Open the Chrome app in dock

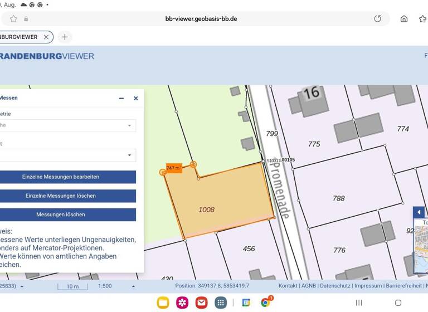click(x=265, y=303)
